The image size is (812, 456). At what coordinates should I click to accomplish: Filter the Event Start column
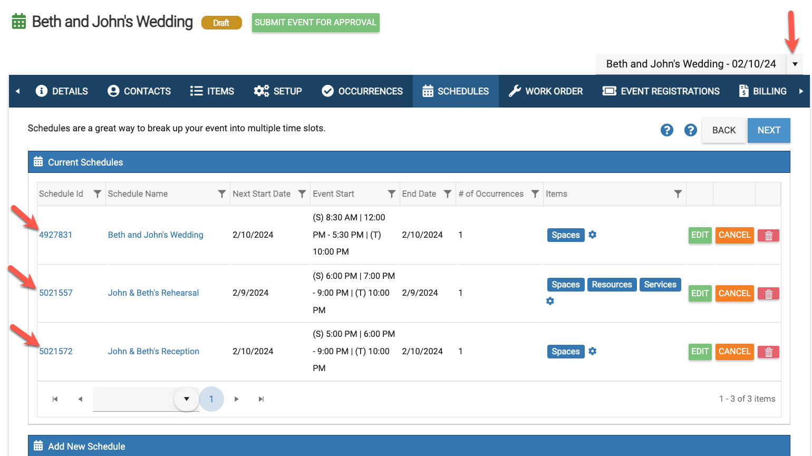(x=391, y=194)
